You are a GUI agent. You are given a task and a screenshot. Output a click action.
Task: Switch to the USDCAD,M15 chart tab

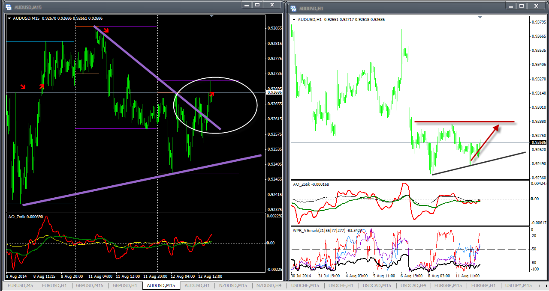(x=377, y=285)
